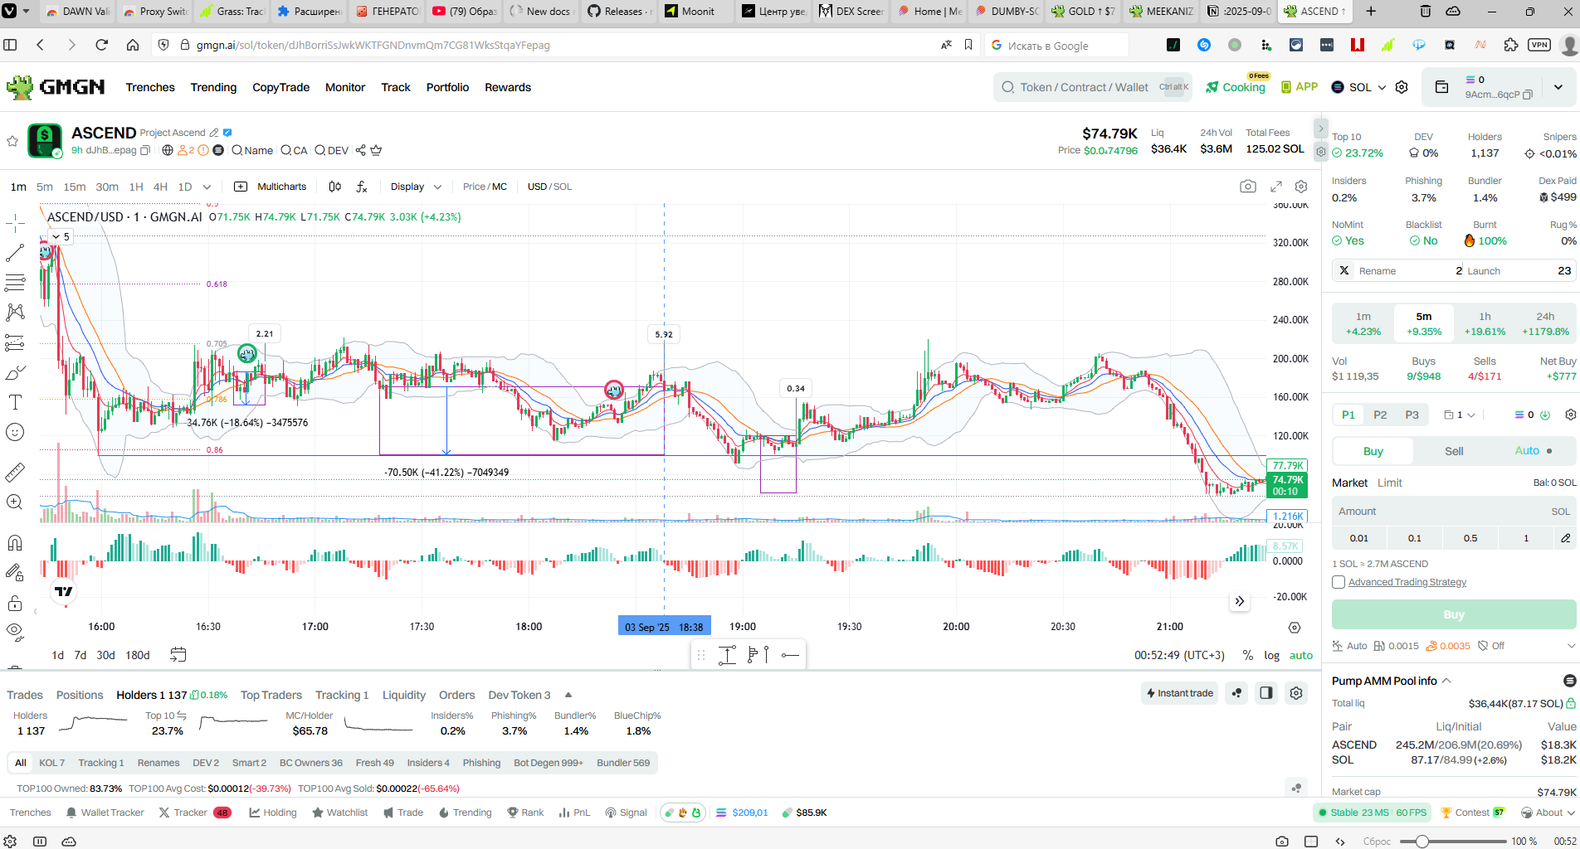The image size is (1580, 849).
Task: Open the go-to-date calendar icon
Action: [x=178, y=655]
